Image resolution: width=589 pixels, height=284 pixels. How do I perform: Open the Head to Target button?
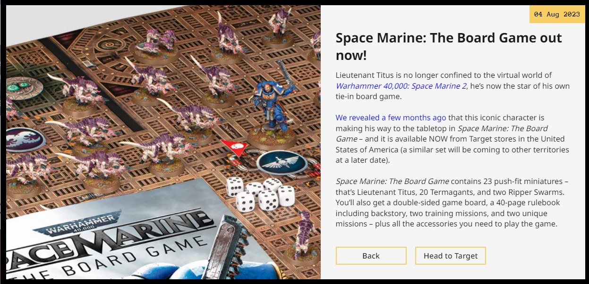[451, 256]
